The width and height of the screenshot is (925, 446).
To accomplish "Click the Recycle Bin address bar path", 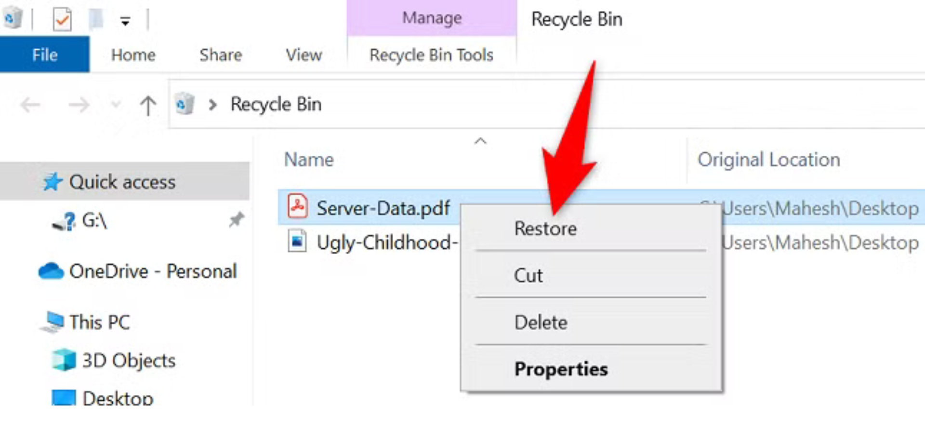I will coord(276,104).
